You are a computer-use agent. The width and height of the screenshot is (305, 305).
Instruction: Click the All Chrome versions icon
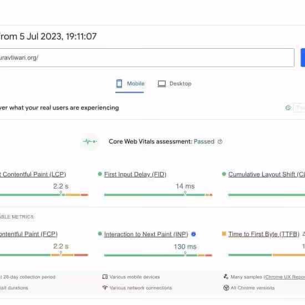[x=226, y=287]
